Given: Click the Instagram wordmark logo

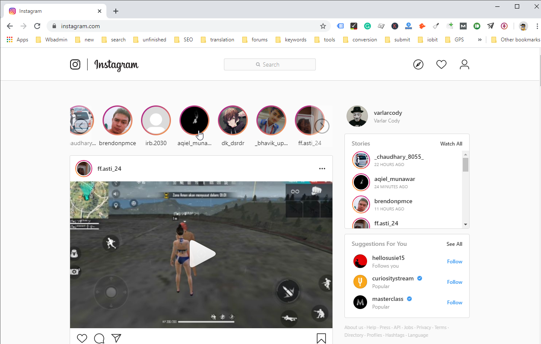Looking at the screenshot, I should tap(116, 65).
